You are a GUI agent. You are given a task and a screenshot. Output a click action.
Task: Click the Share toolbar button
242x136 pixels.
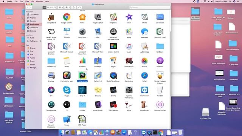[x=74, y=8]
